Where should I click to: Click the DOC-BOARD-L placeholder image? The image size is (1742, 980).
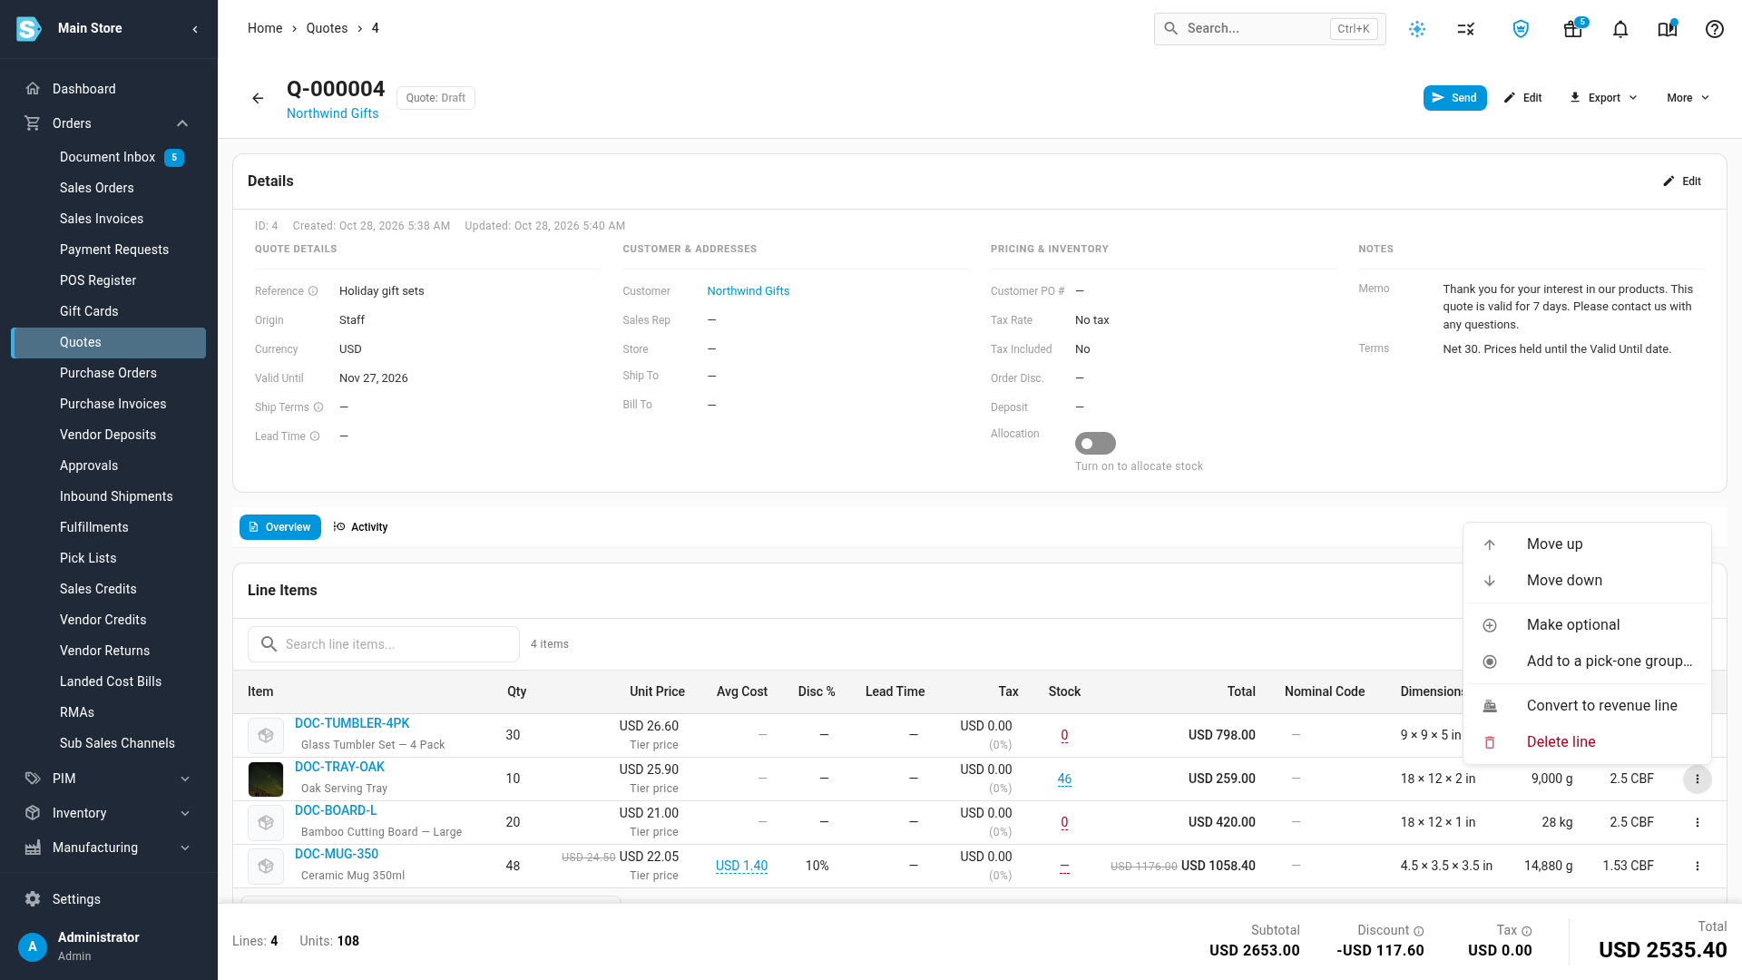coord(266,822)
